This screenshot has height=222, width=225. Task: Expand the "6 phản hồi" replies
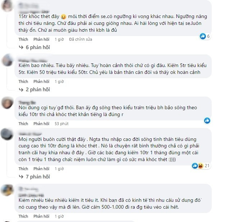coord(38,47)
